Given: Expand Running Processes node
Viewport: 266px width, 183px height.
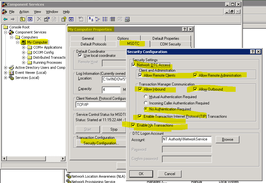Looking at the screenshot, I should [24, 63].
